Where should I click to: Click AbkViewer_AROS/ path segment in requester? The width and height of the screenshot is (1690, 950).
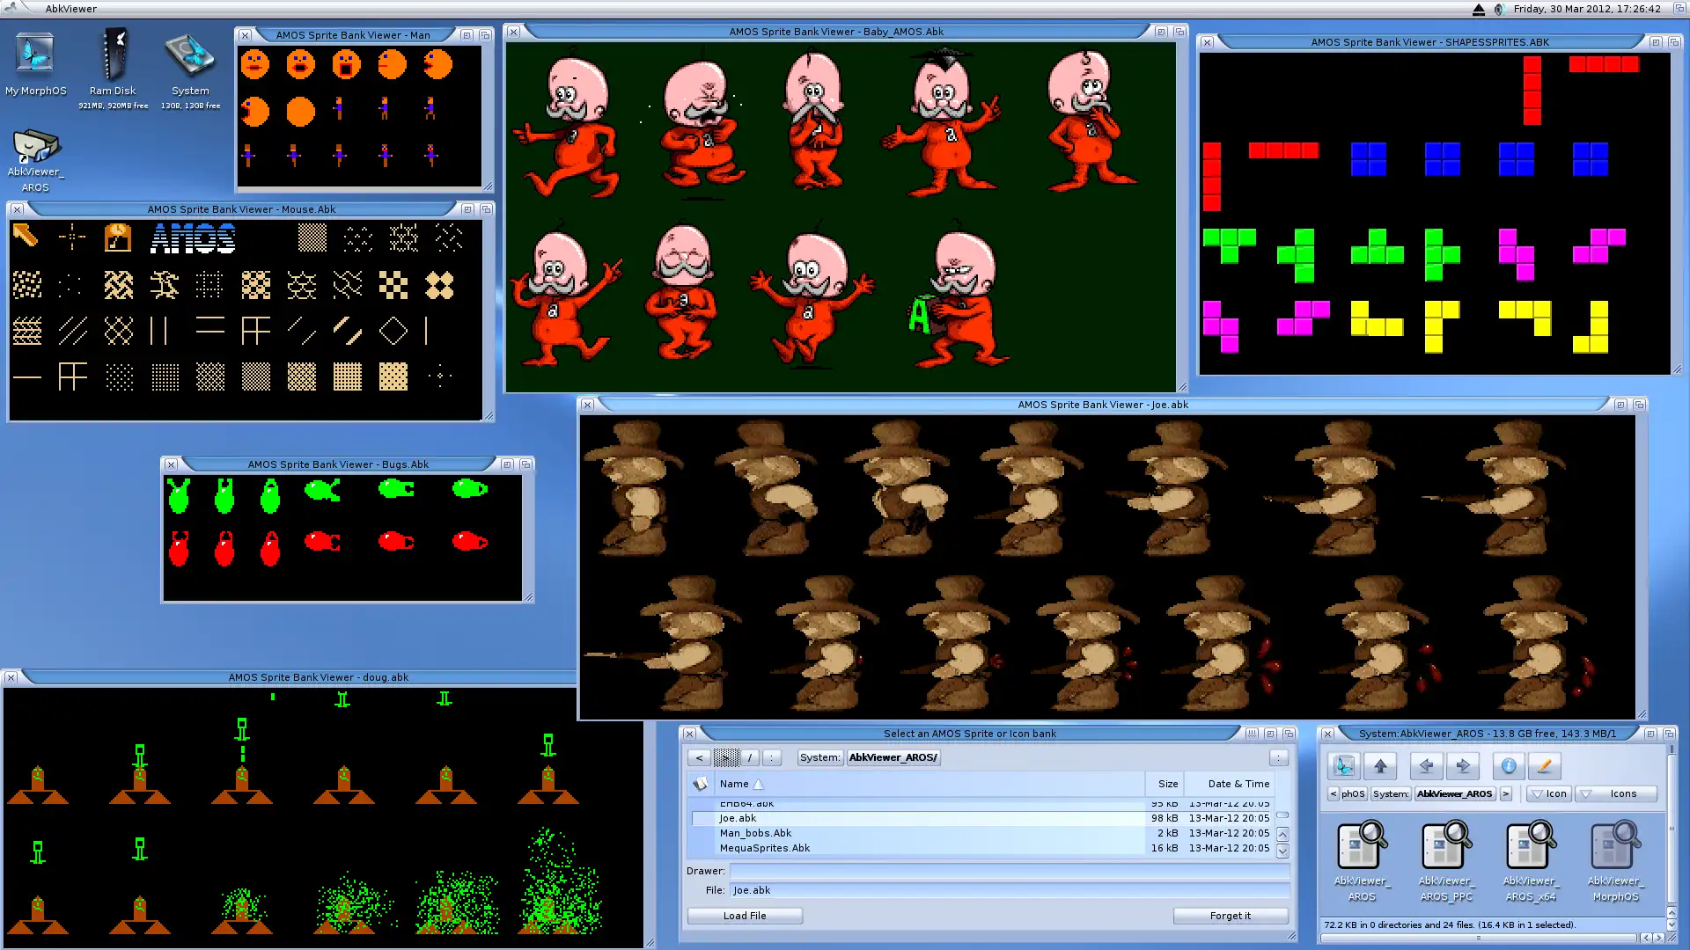893,757
